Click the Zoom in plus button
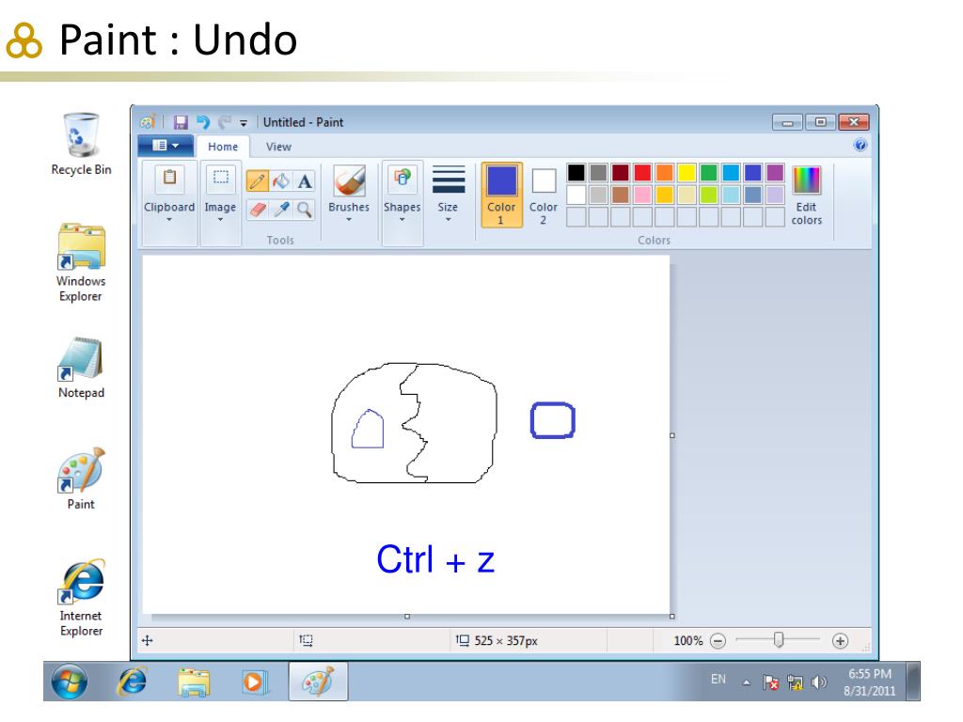Screen dimensions: 963x722 pyautogui.click(x=840, y=641)
